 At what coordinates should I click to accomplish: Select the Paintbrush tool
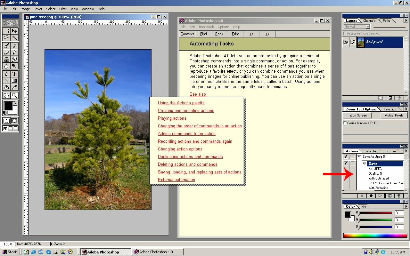14,46
